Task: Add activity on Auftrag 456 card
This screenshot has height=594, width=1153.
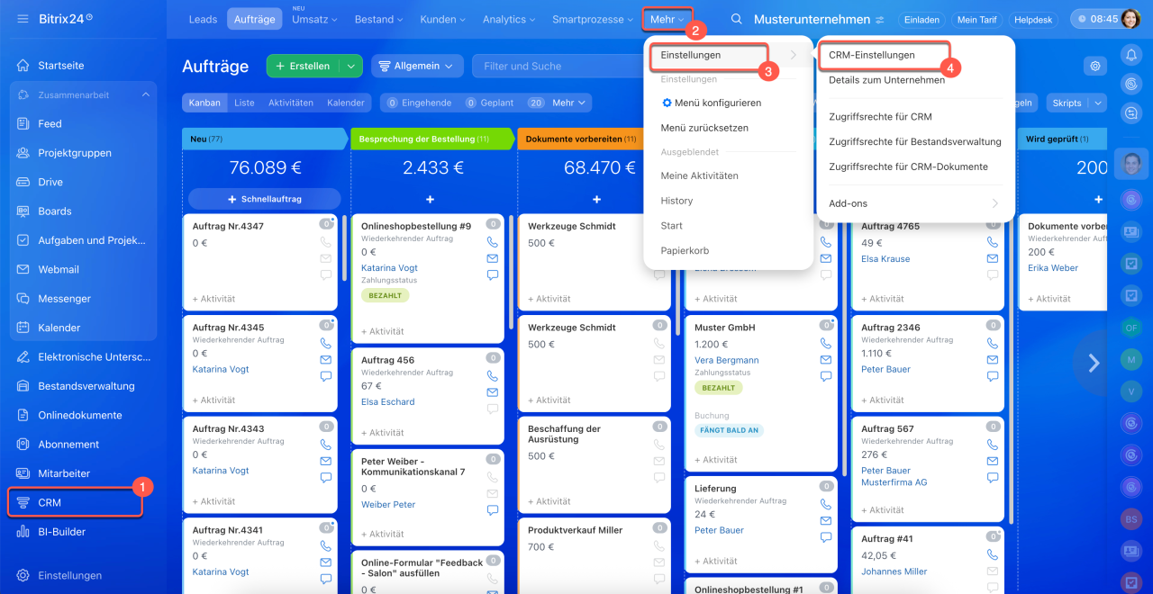Action: [x=382, y=433]
